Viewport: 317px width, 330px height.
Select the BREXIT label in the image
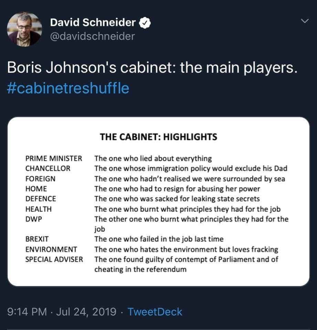pyautogui.click(x=37, y=239)
